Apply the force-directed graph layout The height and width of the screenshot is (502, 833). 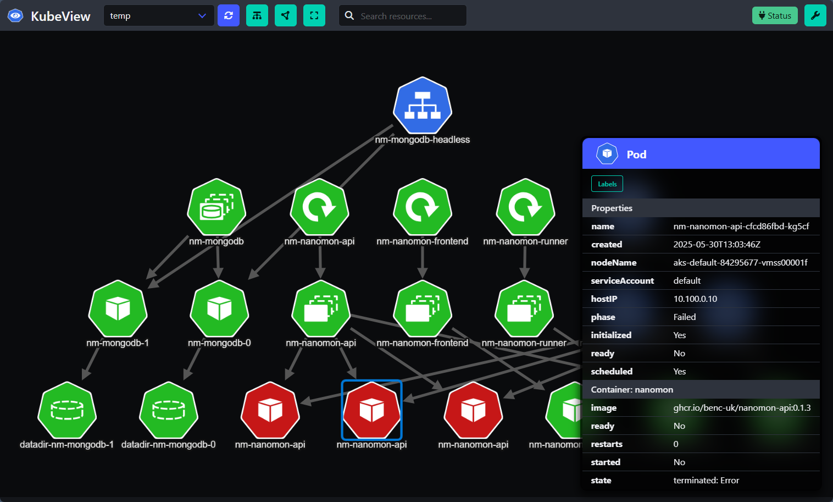pyautogui.click(x=286, y=15)
